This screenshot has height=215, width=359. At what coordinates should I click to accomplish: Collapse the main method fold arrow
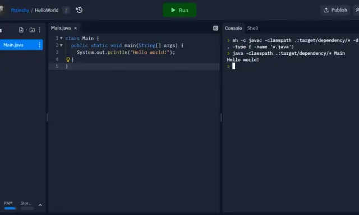61,45
